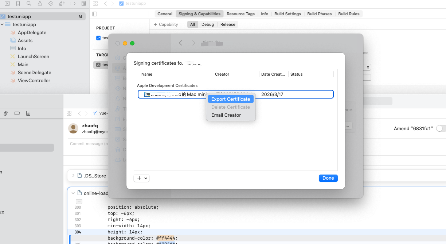Click the disabled Delete Certificate menu item
This screenshot has width=446, height=244.
point(231,107)
